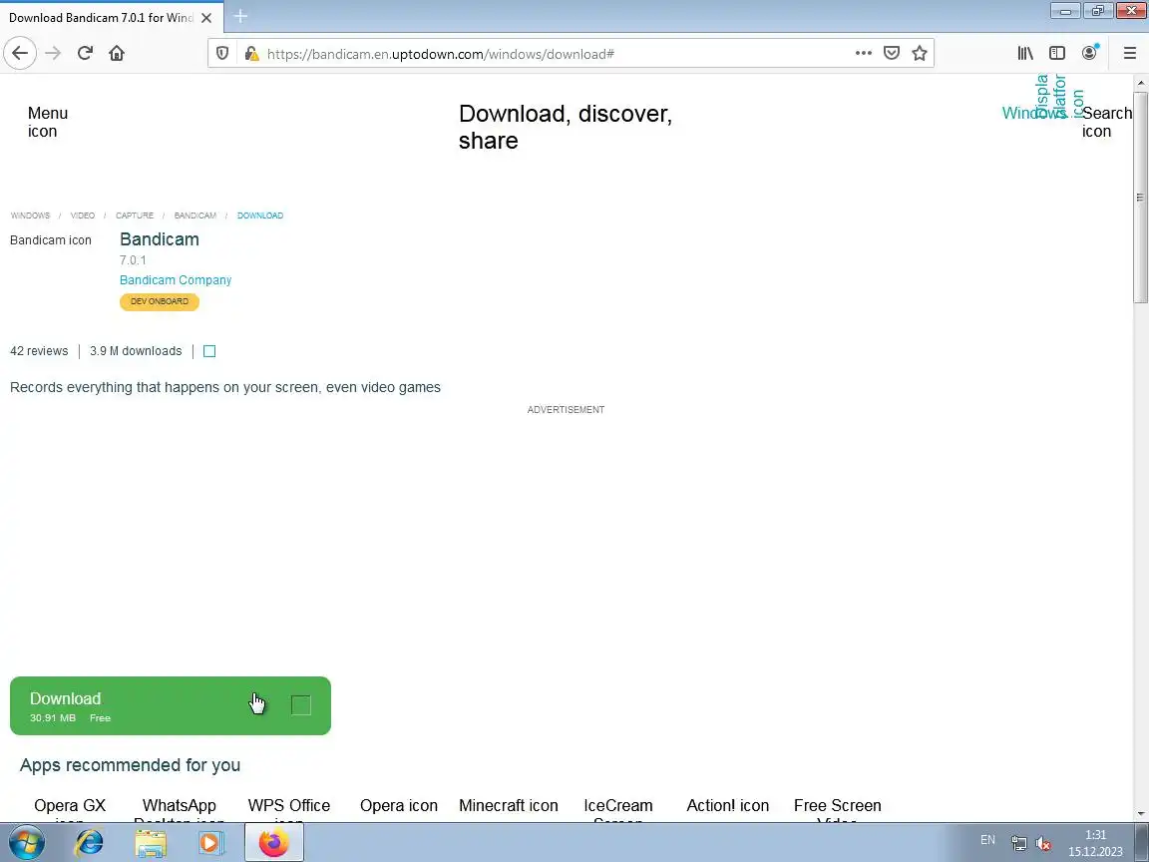Viewport: 1149px width, 862px height.
Task: Go to WINDOWS breadcrumb
Action: pyautogui.click(x=30, y=215)
